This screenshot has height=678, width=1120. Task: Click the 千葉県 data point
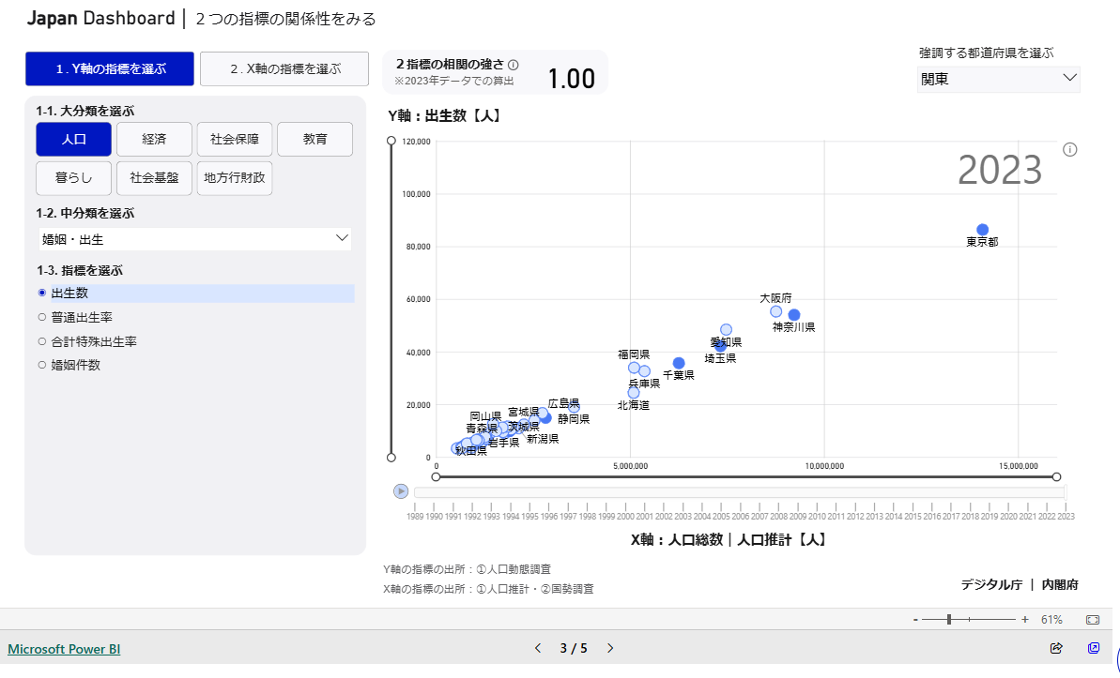coord(679,363)
